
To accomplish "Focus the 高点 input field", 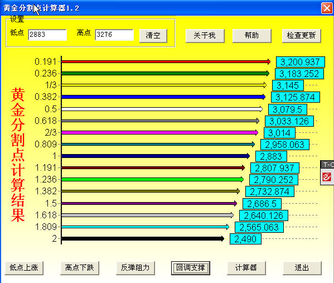I will [114, 35].
